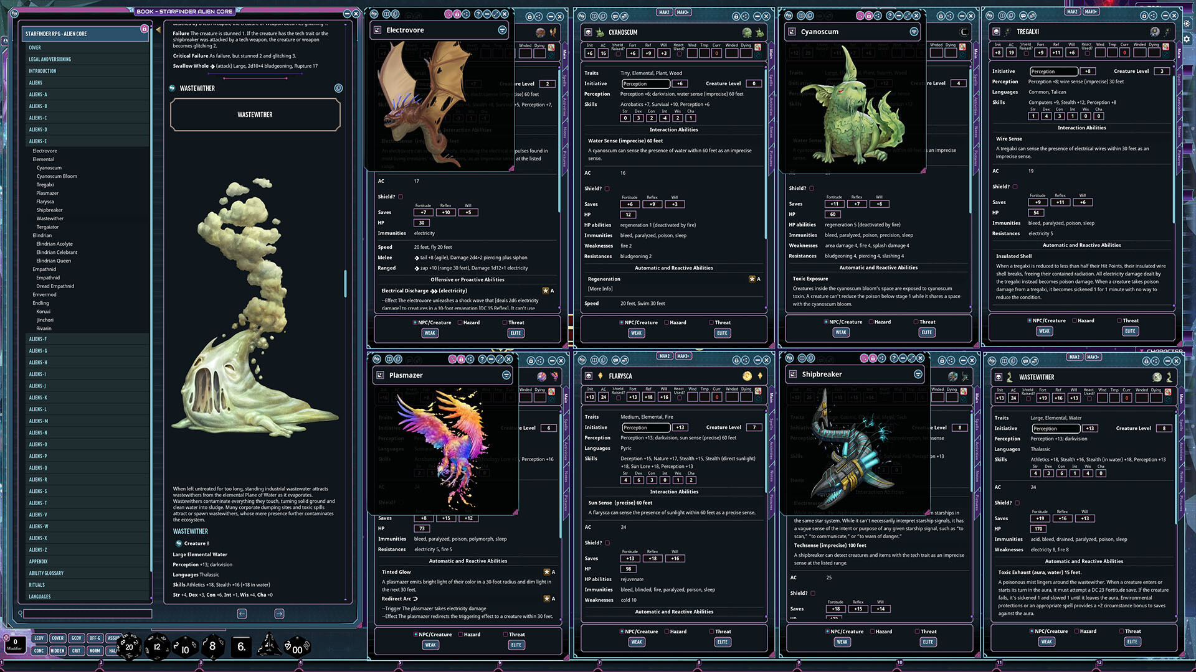The width and height of the screenshot is (1196, 672).
Task: Select the d8 die
Action: point(212,646)
